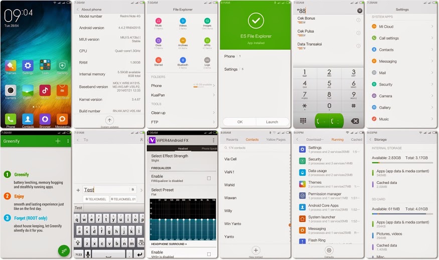Open ViPER4Android FX overflow menu
Image resolution: width=439 pixels, height=260 pixels.
point(213,140)
